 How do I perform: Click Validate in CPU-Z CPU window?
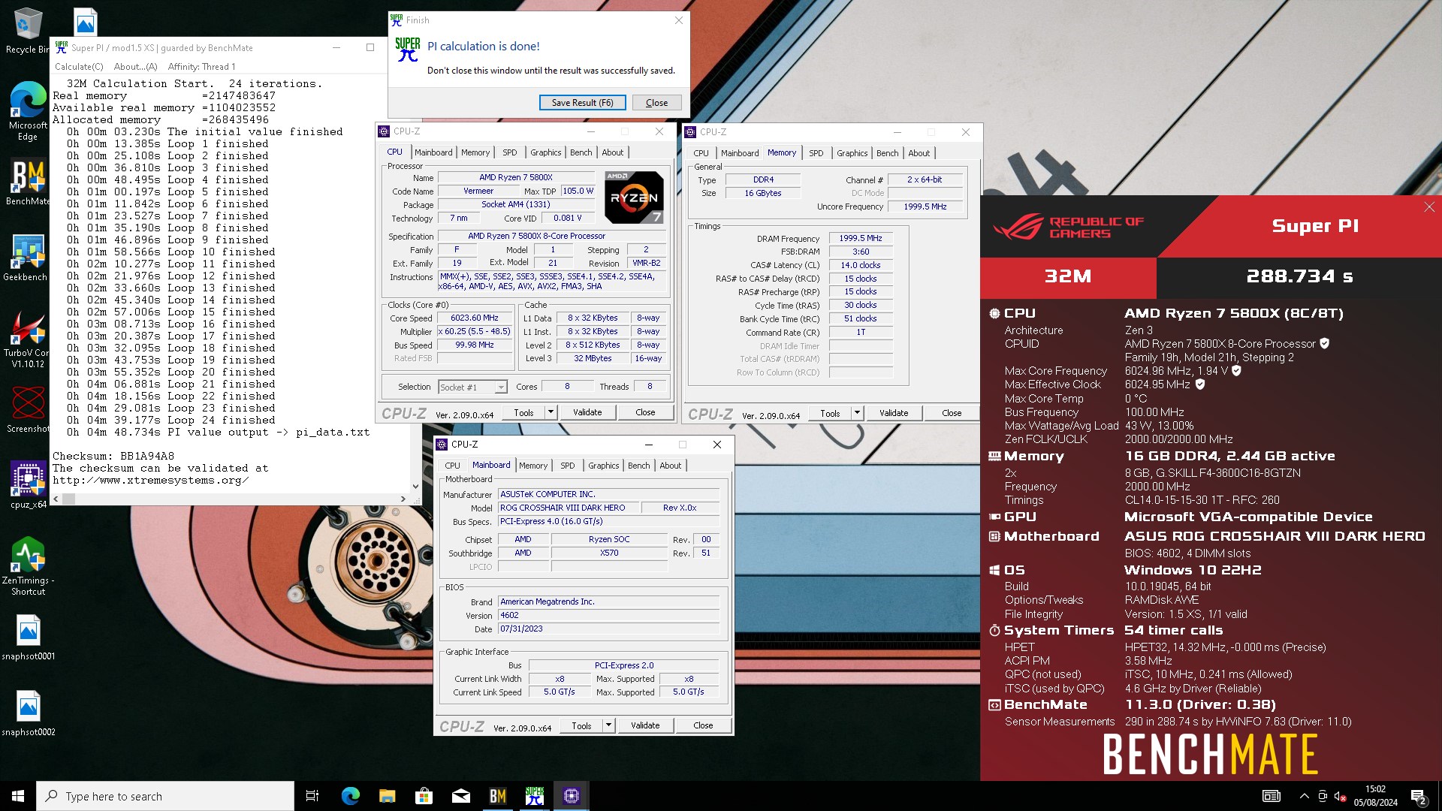click(x=587, y=412)
